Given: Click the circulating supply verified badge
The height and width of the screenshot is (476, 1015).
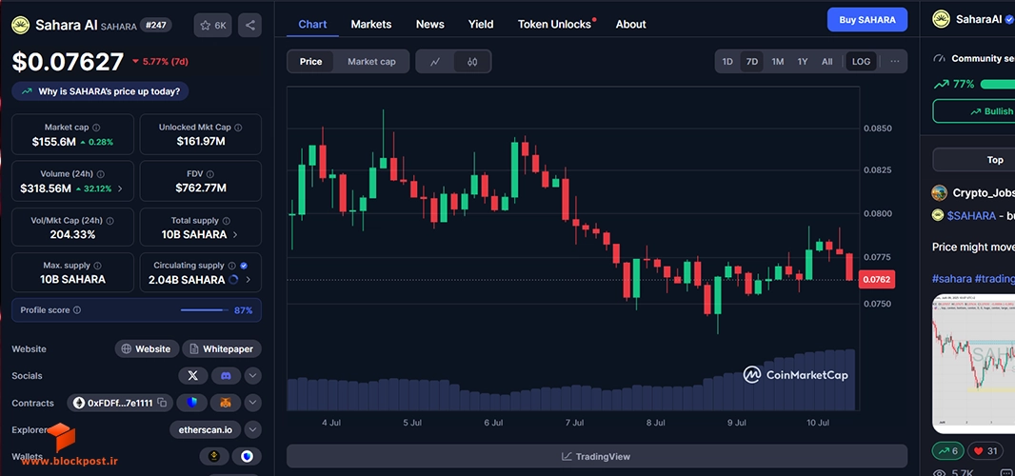Looking at the screenshot, I should point(244,266).
